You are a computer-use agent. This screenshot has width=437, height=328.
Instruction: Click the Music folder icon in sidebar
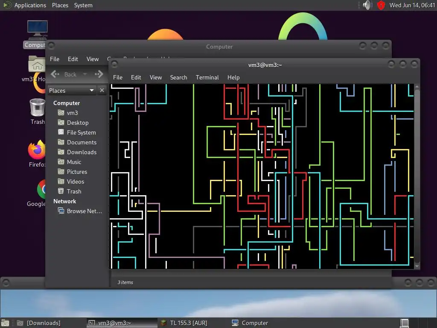tap(61, 162)
